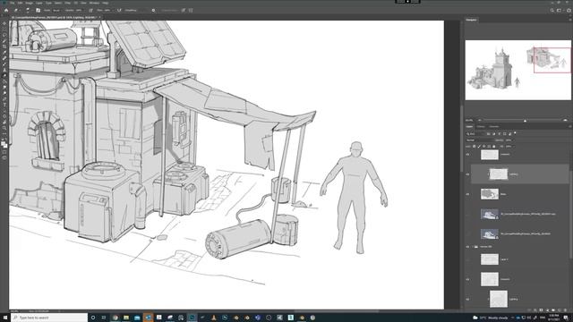The width and height of the screenshot is (573, 322).
Task: Select the Hand tool
Action: (4, 123)
